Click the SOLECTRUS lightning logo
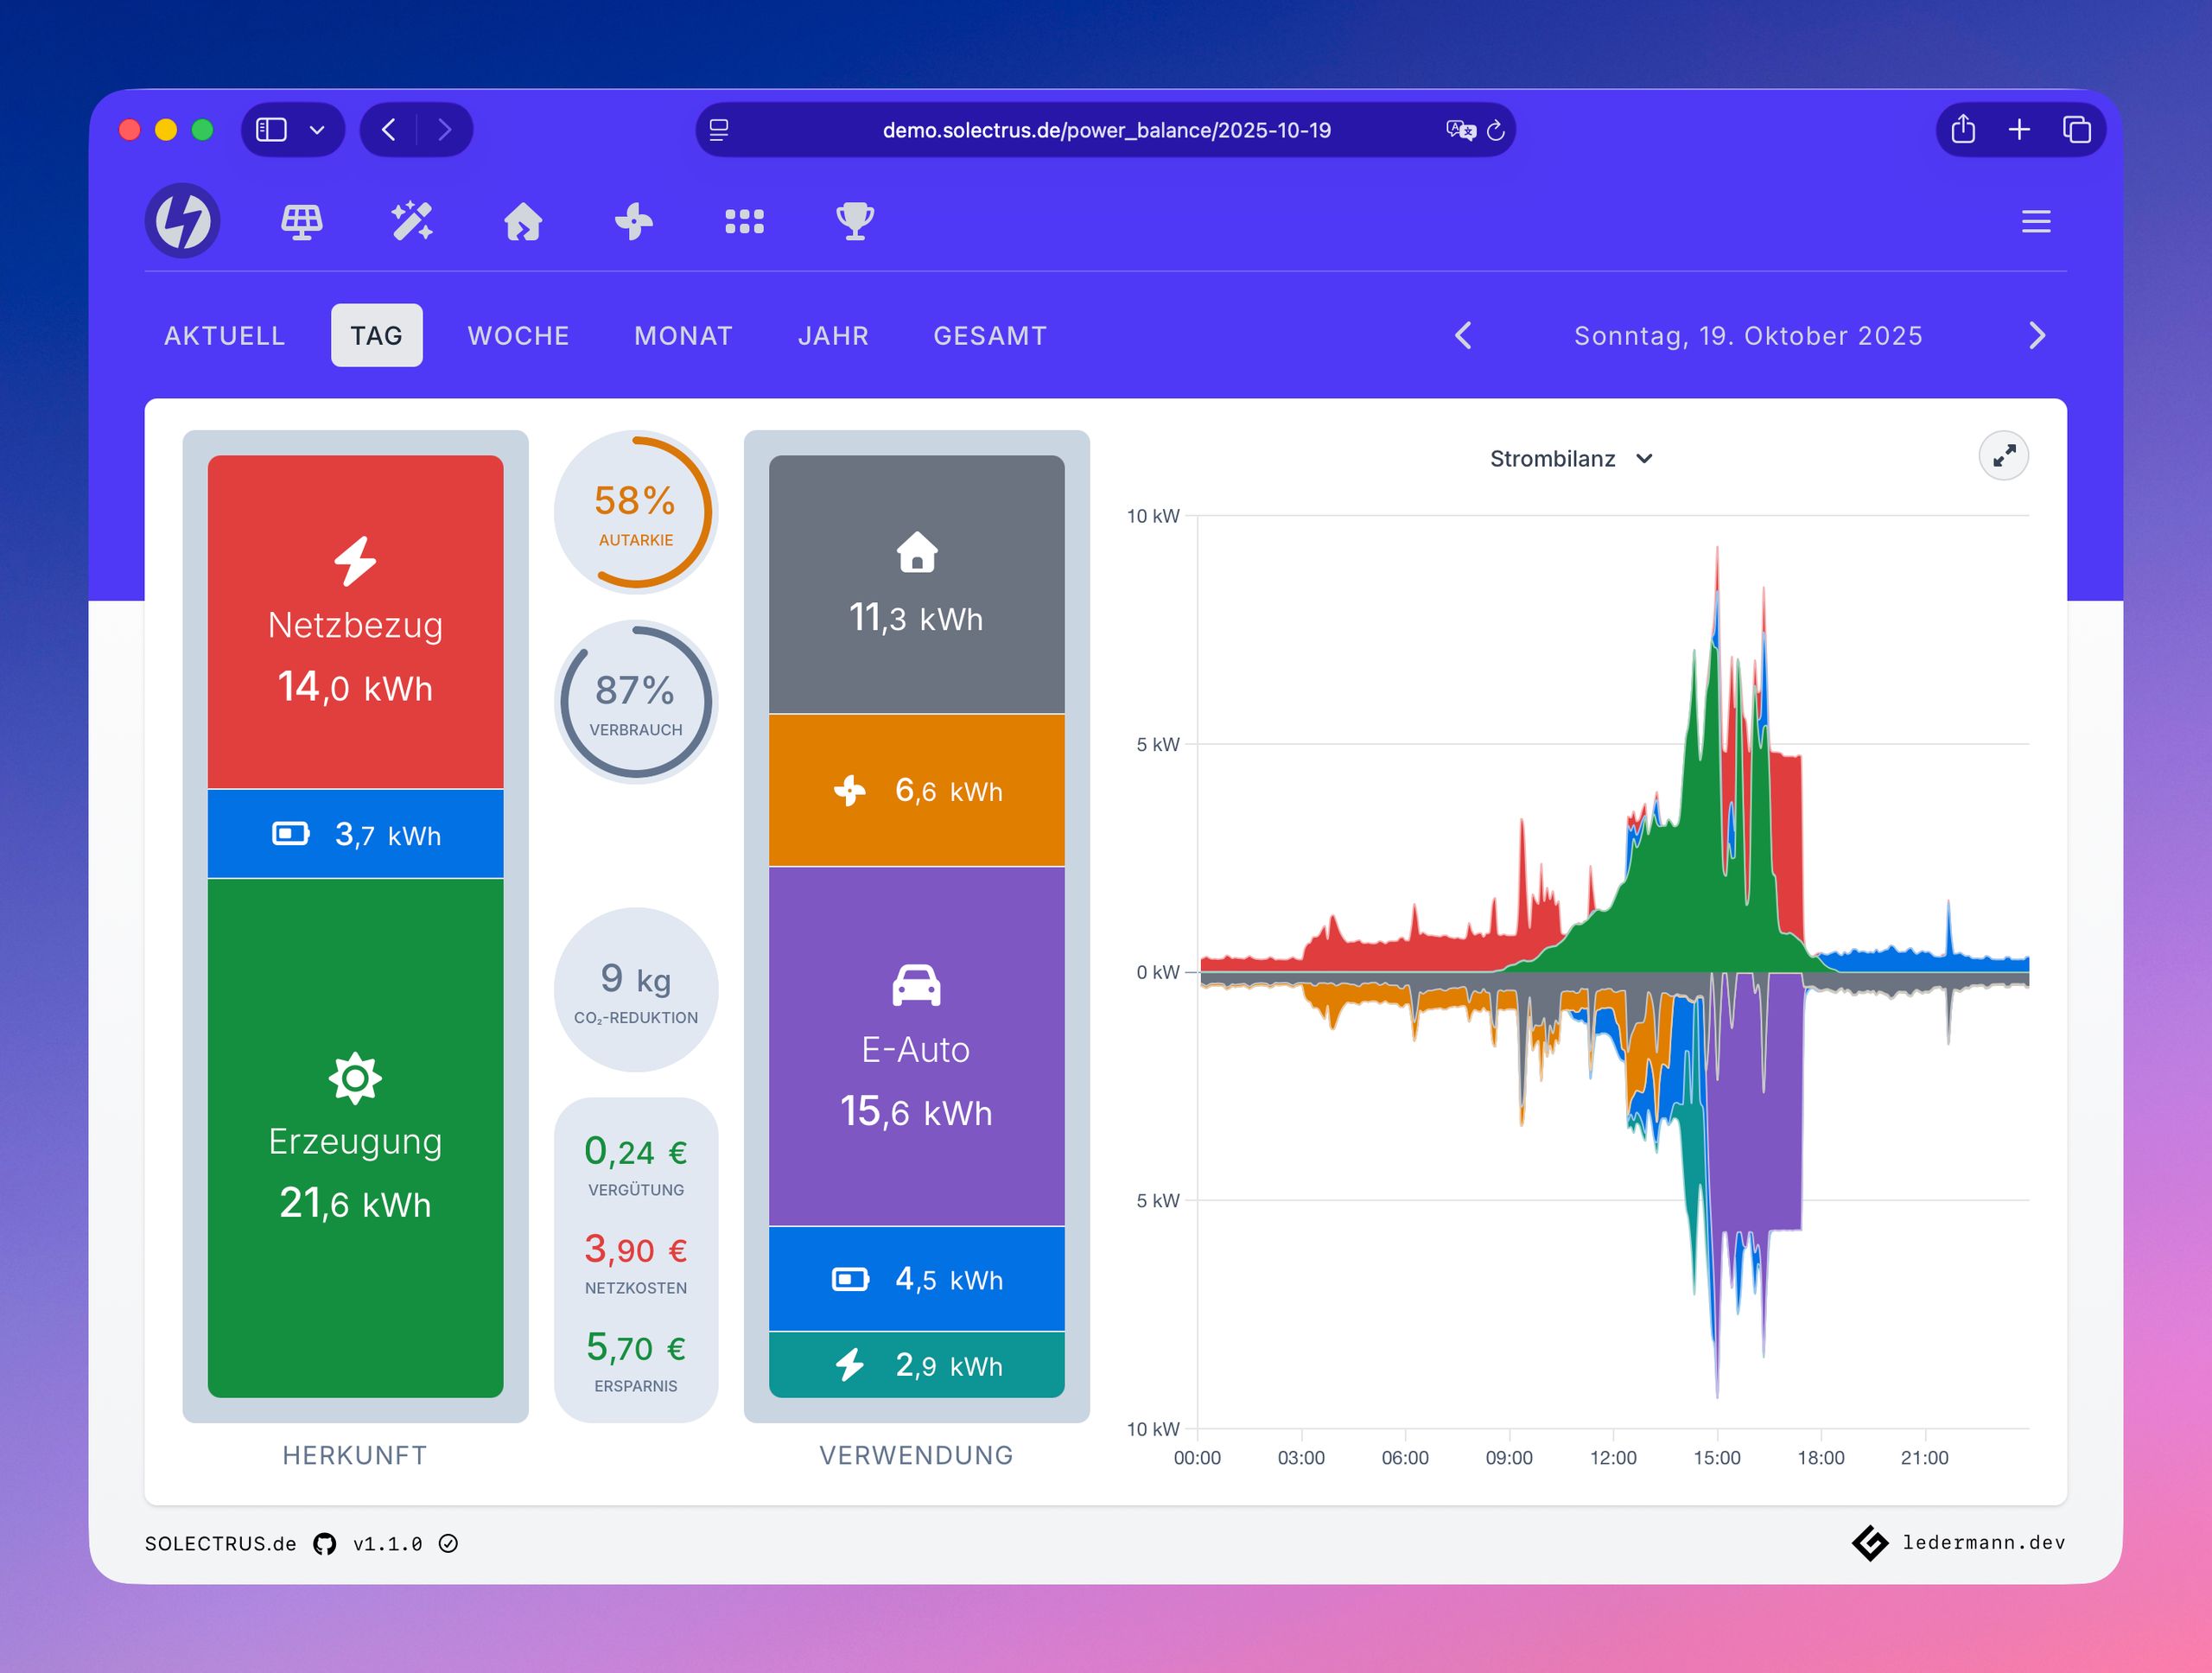Image resolution: width=2212 pixels, height=1673 pixels. point(182,220)
